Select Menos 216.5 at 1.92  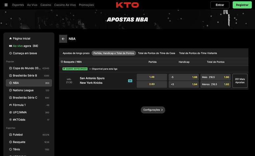point(215,84)
